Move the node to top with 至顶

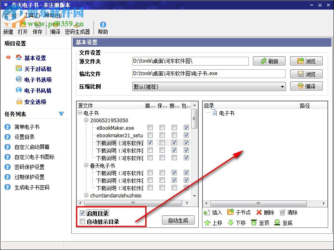click(260, 223)
